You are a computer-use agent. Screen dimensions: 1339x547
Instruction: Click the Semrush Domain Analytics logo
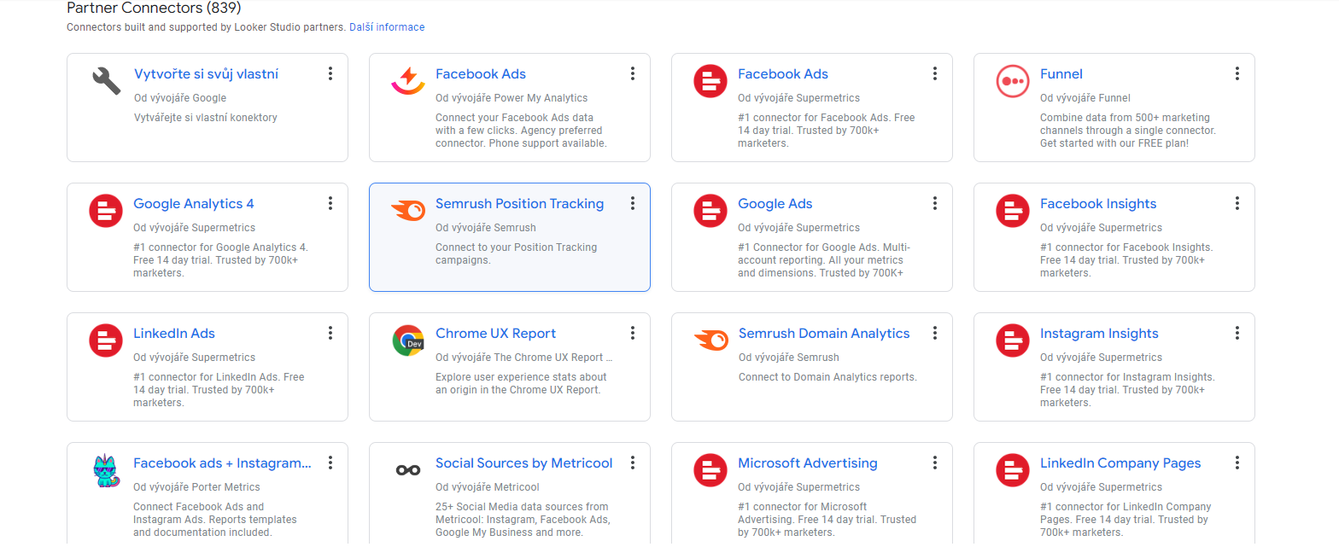710,340
